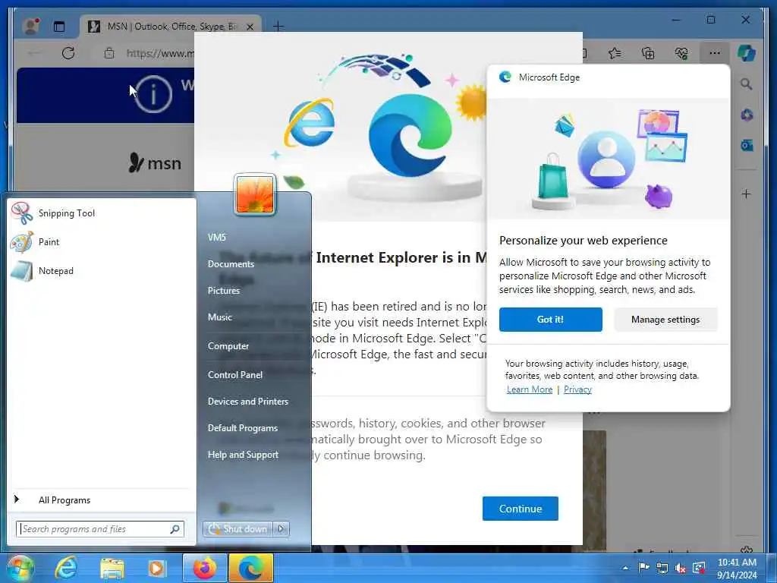Show hidden system tray icons
Screen dimensions: 777x583
pyautogui.click(x=625, y=568)
